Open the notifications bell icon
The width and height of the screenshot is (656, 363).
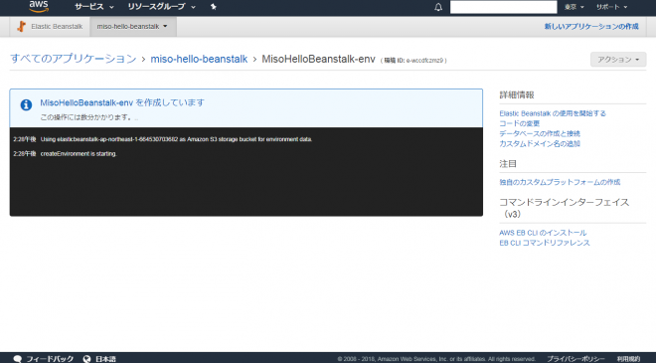coord(438,7)
